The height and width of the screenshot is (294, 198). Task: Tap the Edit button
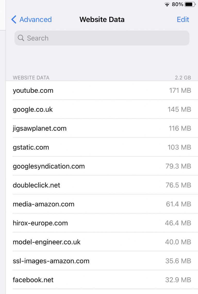pyautogui.click(x=183, y=19)
